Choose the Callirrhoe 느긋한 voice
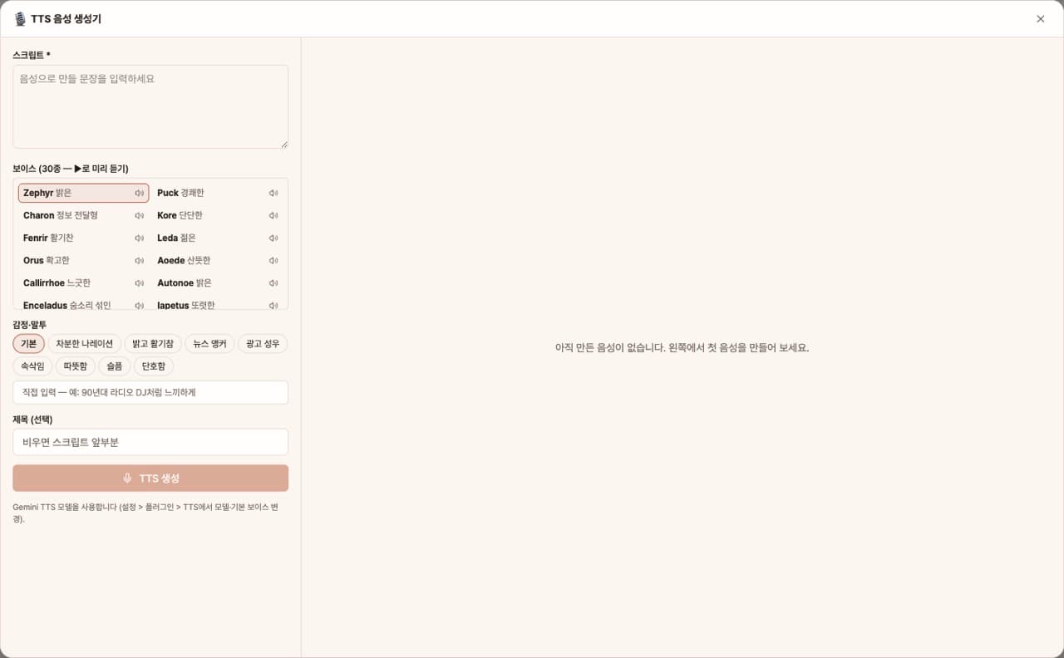Viewport: 1064px width, 658px height. [83, 283]
